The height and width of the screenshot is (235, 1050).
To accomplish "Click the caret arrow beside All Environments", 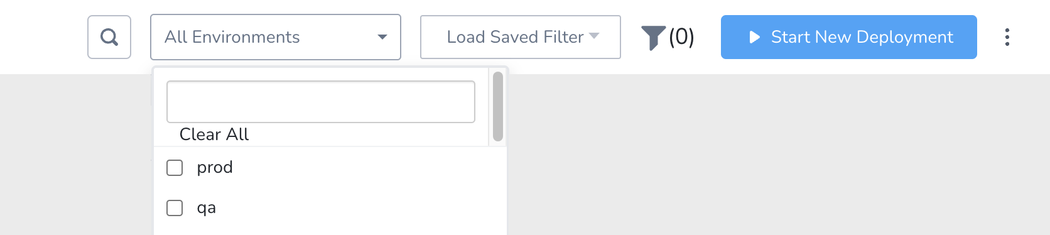I will pos(382,37).
